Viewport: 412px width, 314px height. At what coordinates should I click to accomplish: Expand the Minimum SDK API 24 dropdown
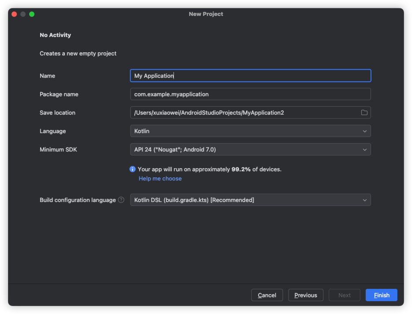250,150
